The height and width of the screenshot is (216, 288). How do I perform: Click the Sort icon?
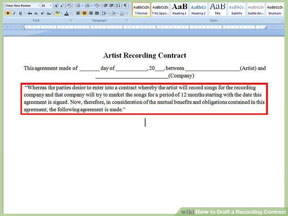118,6
